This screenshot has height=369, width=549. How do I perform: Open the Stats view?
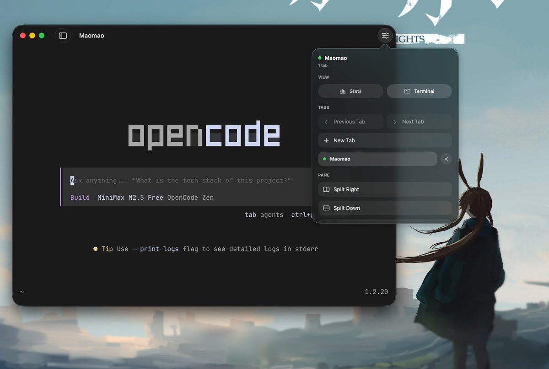click(351, 91)
